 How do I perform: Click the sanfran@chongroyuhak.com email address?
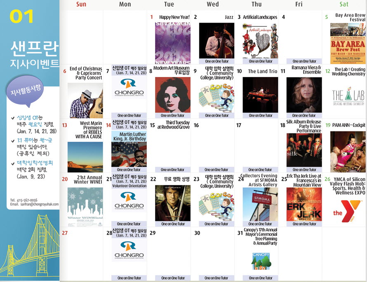40,204
